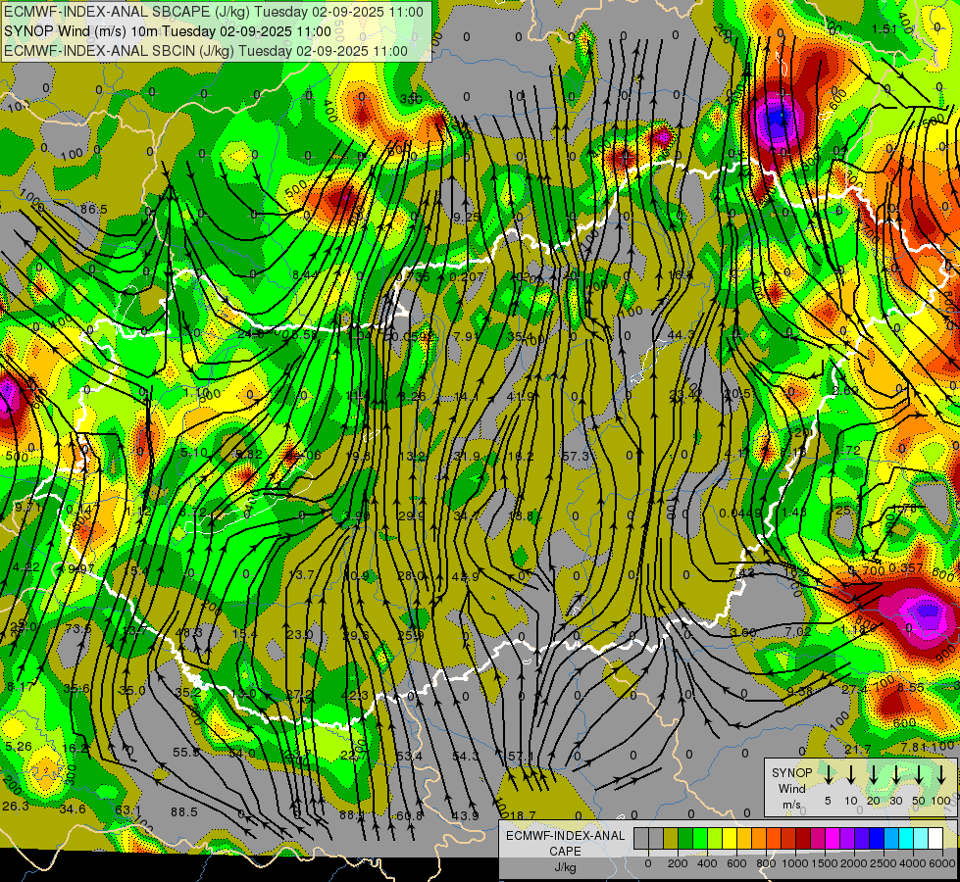Click the 55.5 value on the map

(x=186, y=753)
